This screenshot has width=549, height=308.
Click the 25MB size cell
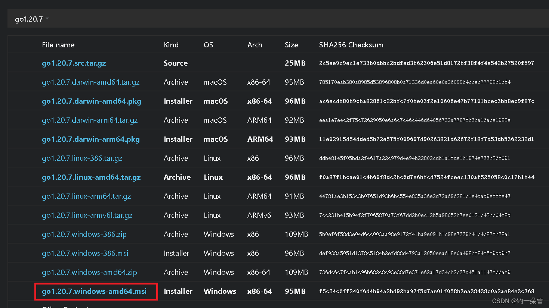pyautogui.click(x=295, y=63)
